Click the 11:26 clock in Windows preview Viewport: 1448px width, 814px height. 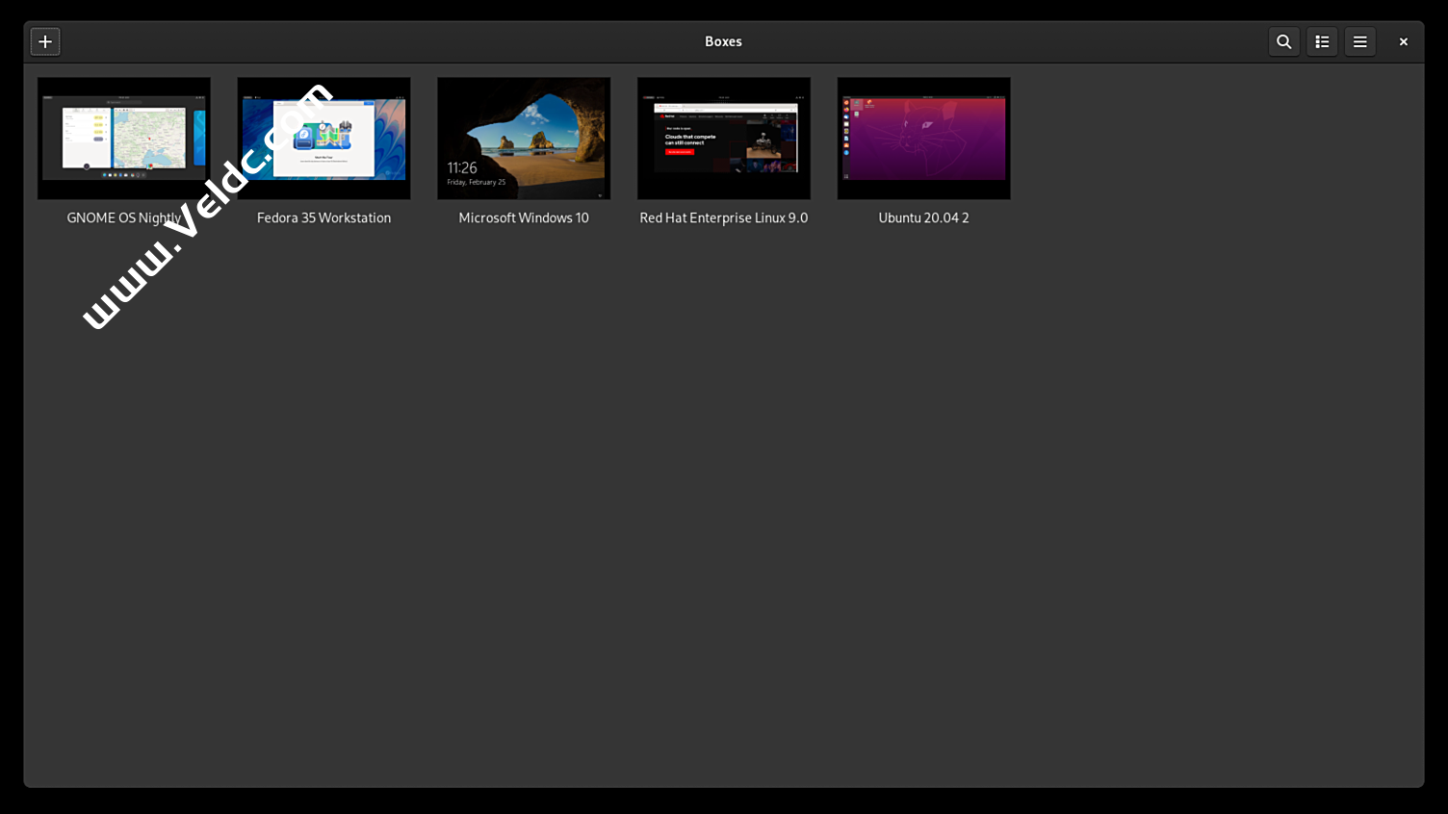(462, 168)
